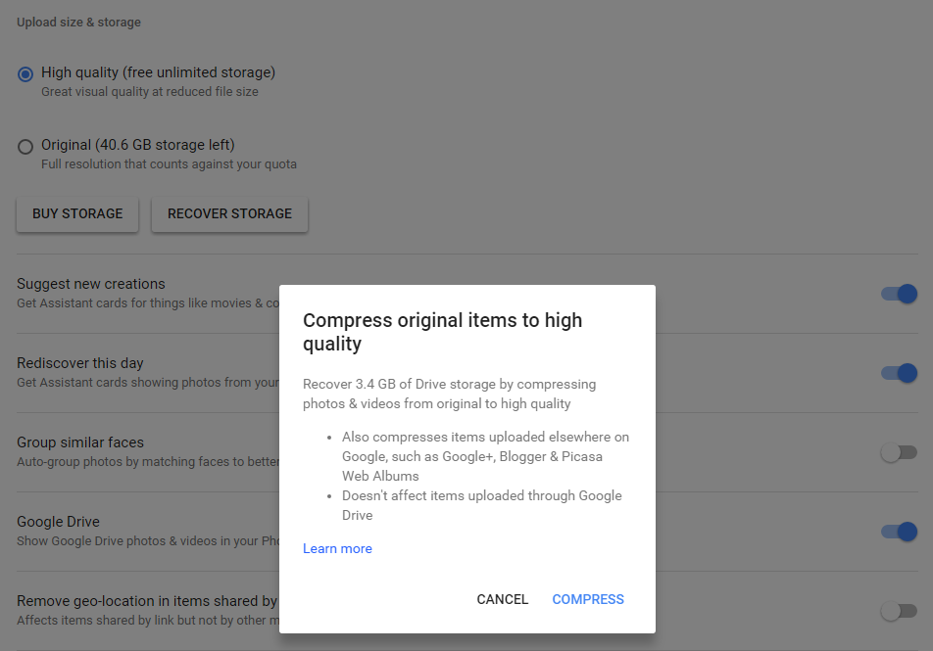Click the 'Recover 3.4 GB of Drive storage' paragraph
Image resolution: width=933 pixels, height=651 pixels.
[x=449, y=394]
